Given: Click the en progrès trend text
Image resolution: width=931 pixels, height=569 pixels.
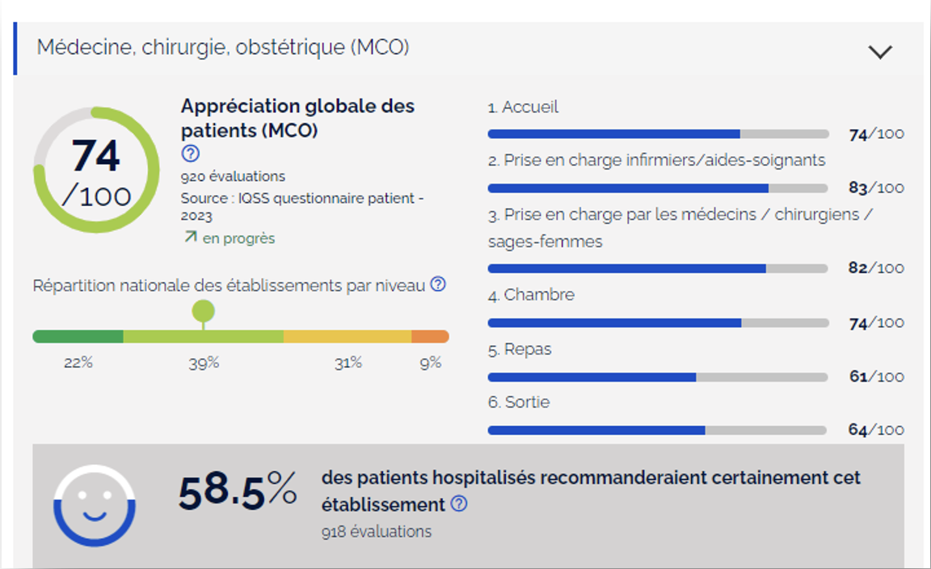Looking at the screenshot, I should (x=238, y=238).
